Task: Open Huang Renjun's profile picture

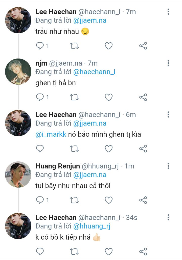Action: pyautogui.click(x=18, y=175)
